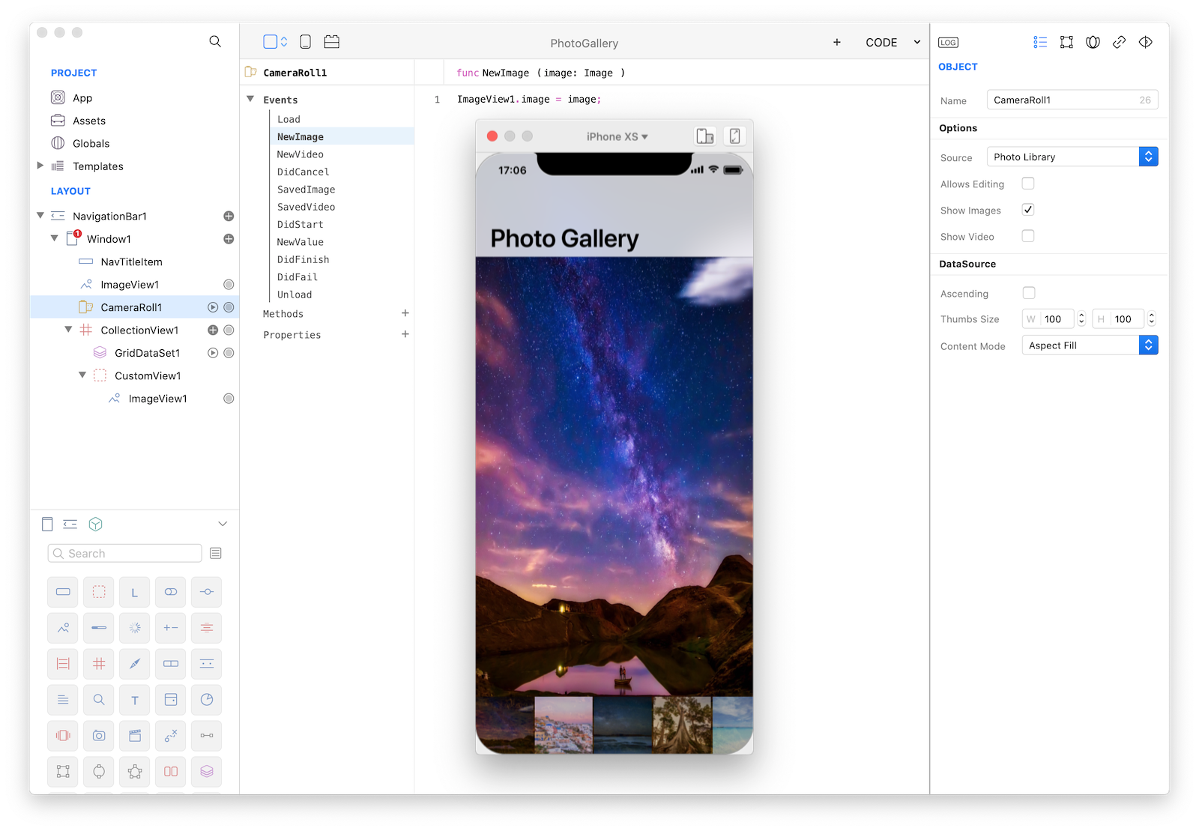Image resolution: width=1199 pixels, height=831 pixels.
Task: Open the appearance inspector icon
Action: [1093, 43]
